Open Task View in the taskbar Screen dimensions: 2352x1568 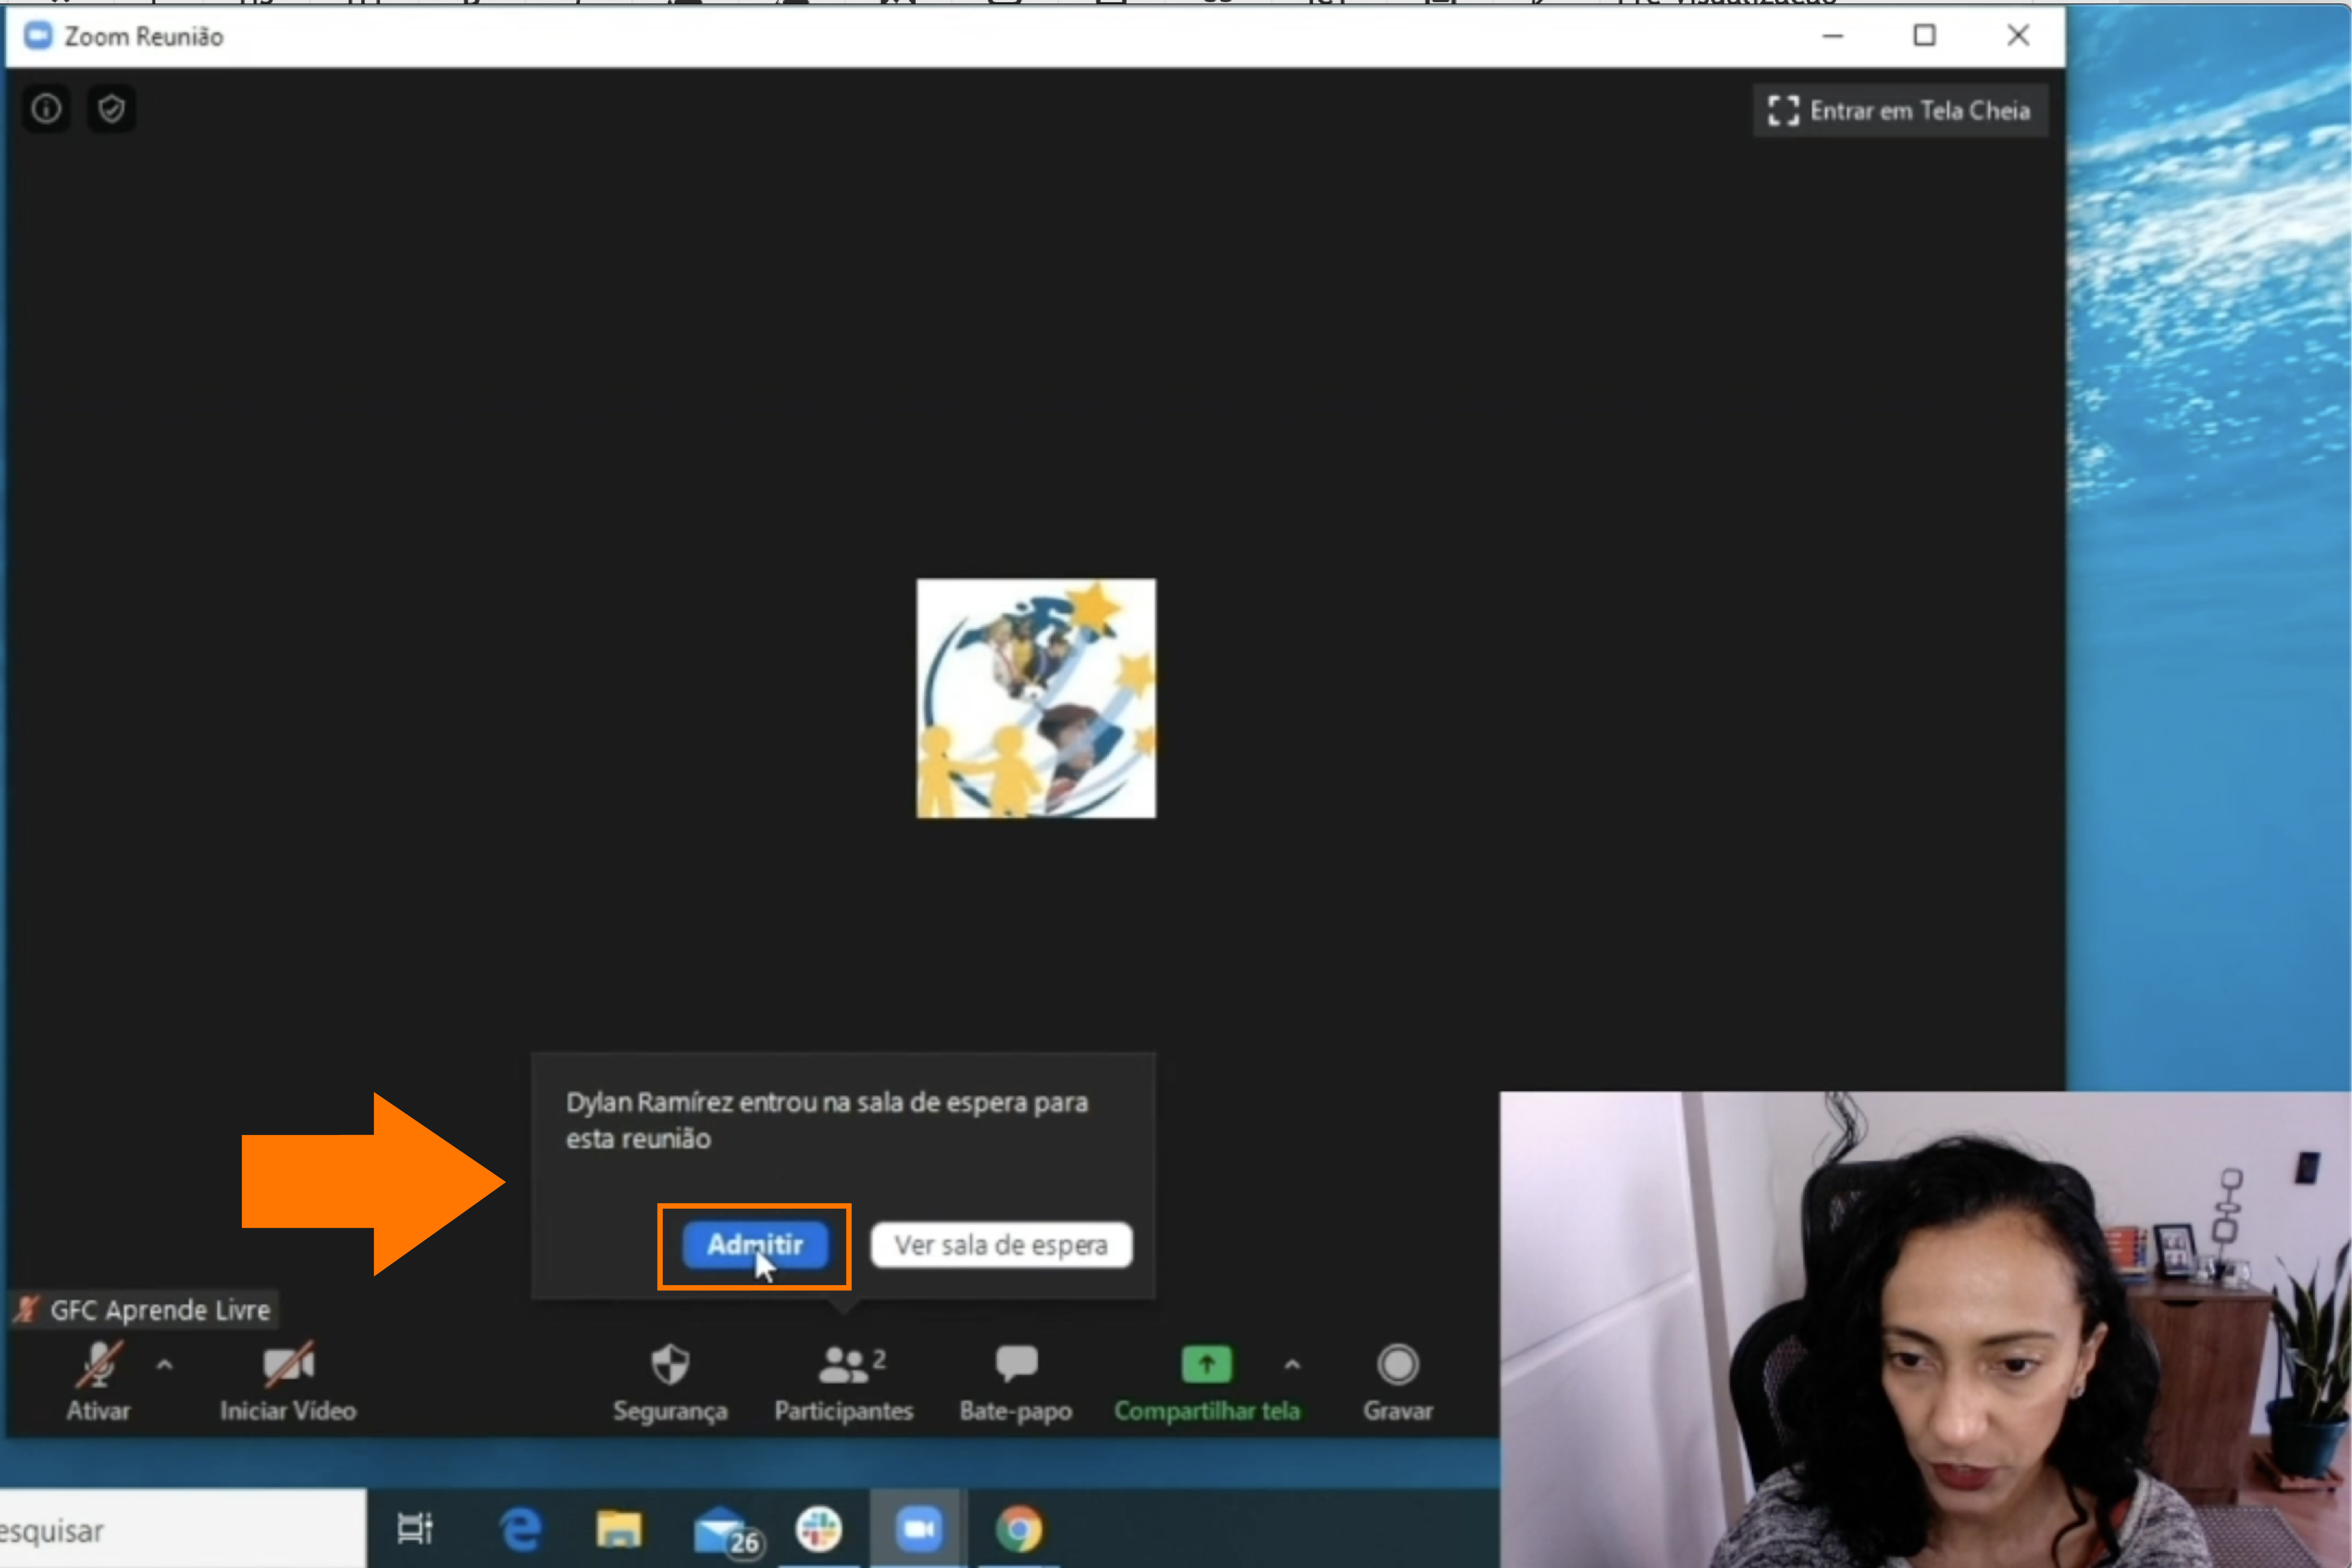click(x=415, y=1528)
